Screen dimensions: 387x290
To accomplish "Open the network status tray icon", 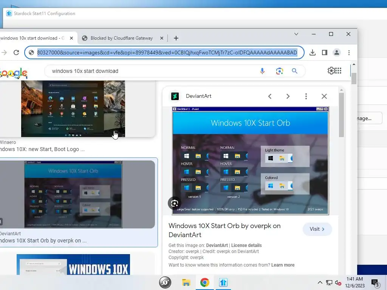I will 329,282.
